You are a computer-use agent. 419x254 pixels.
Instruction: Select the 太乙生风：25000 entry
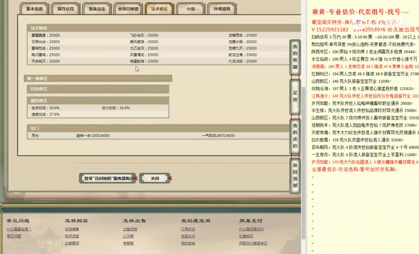144,48
